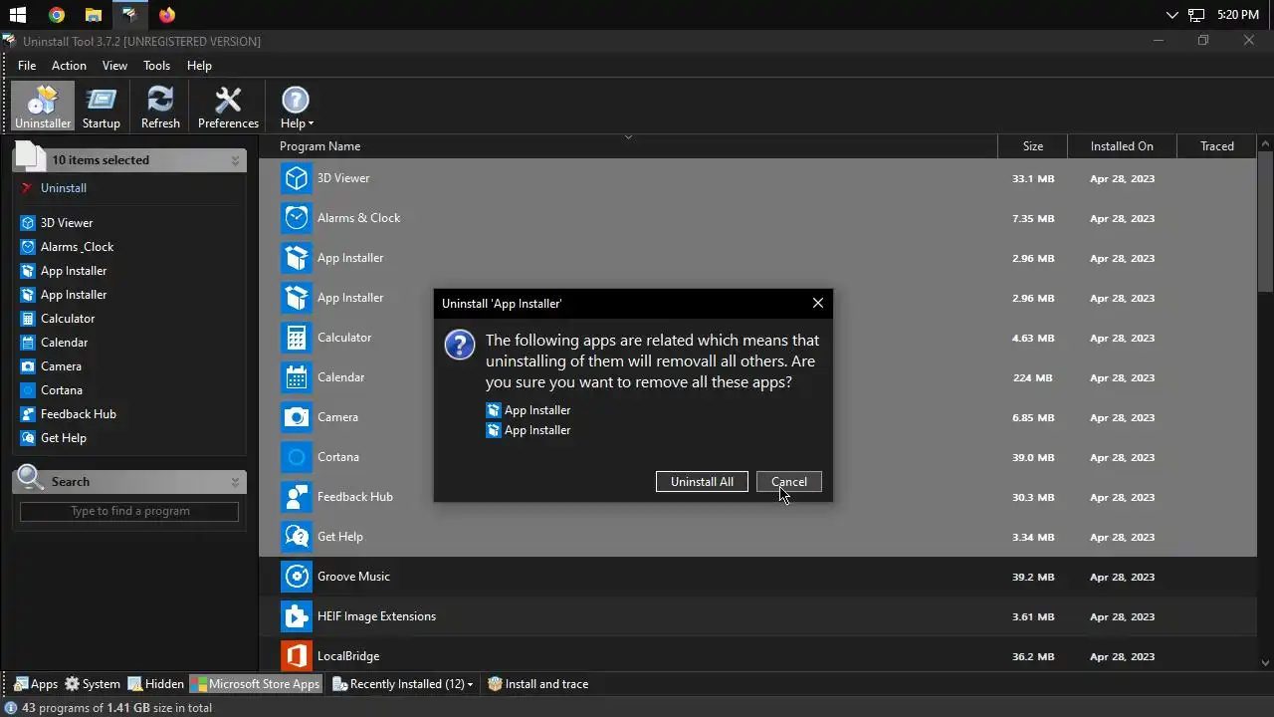Show hidden system tray icons
1274x717 pixels.
pos(1171,15)
